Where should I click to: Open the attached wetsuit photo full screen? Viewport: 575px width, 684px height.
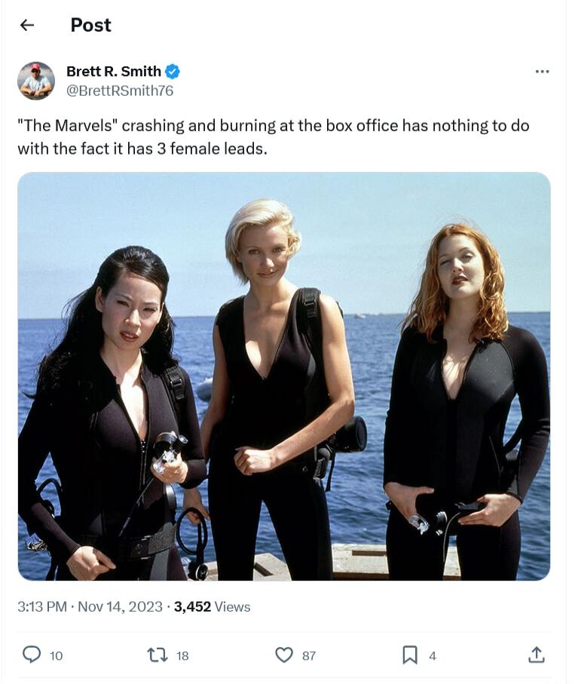pyautogui.click(x=286, y=377)
